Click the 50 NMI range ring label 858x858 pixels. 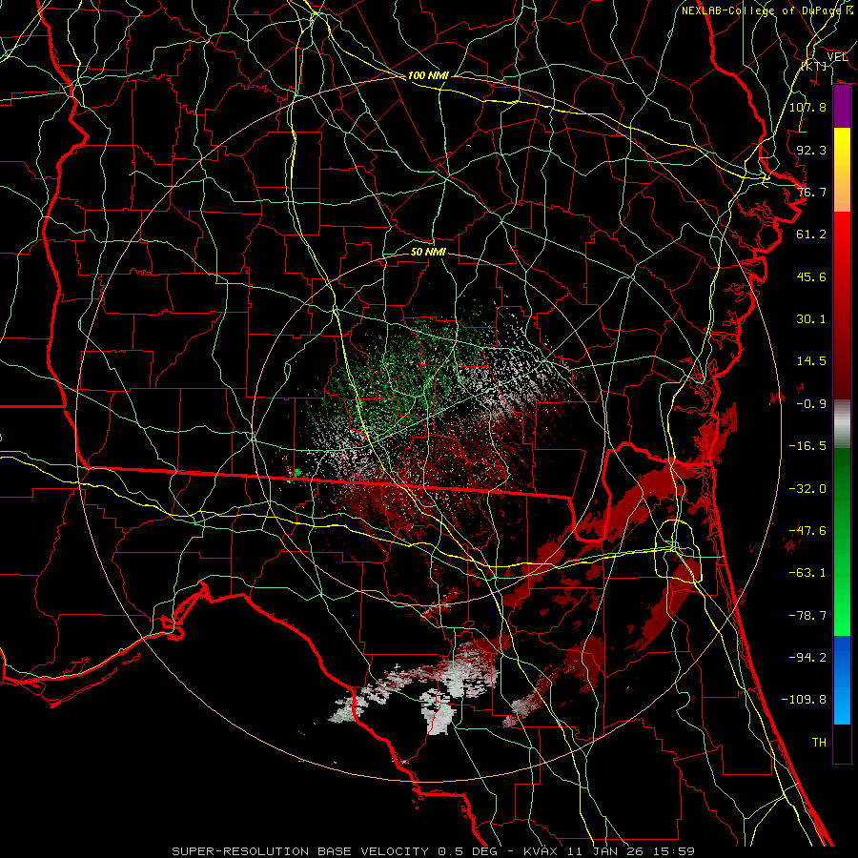(428, 252)
